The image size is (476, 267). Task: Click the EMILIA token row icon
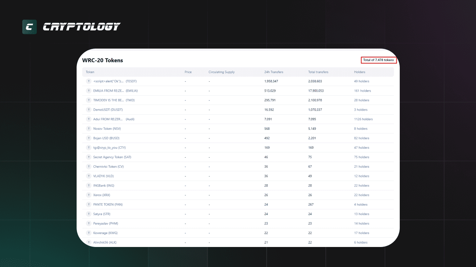pyautogui.click(x=89, y=91)
